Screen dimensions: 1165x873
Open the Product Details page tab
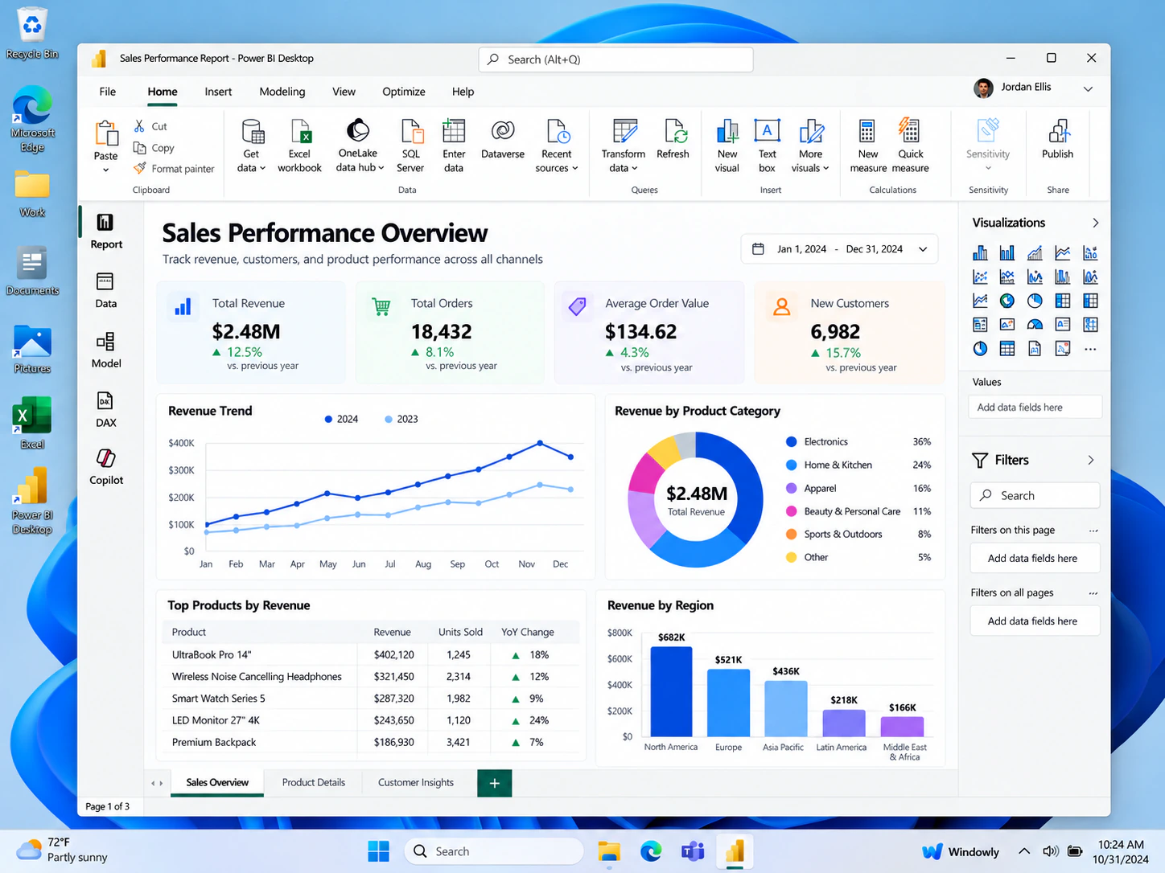coord(314,782)
